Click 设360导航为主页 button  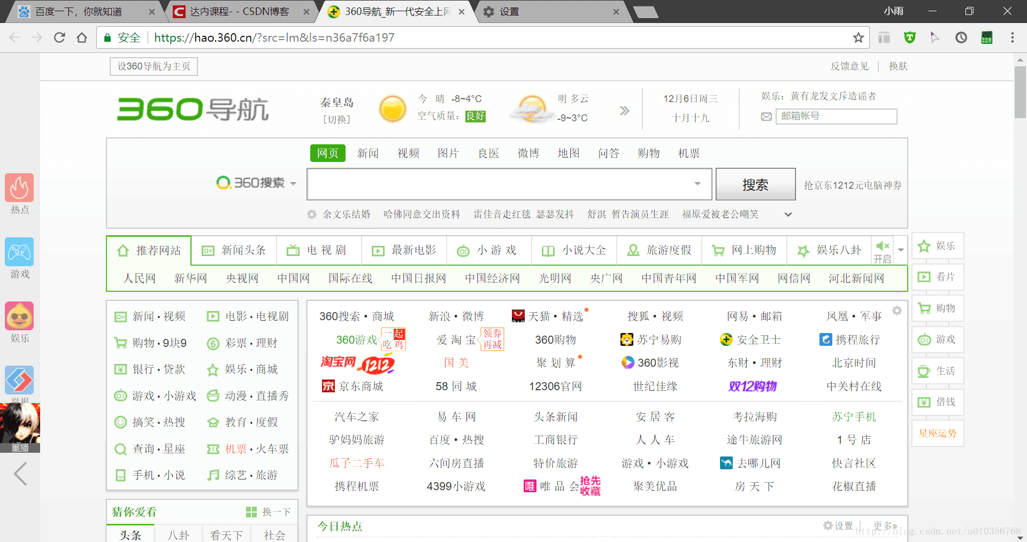(154, 66)
